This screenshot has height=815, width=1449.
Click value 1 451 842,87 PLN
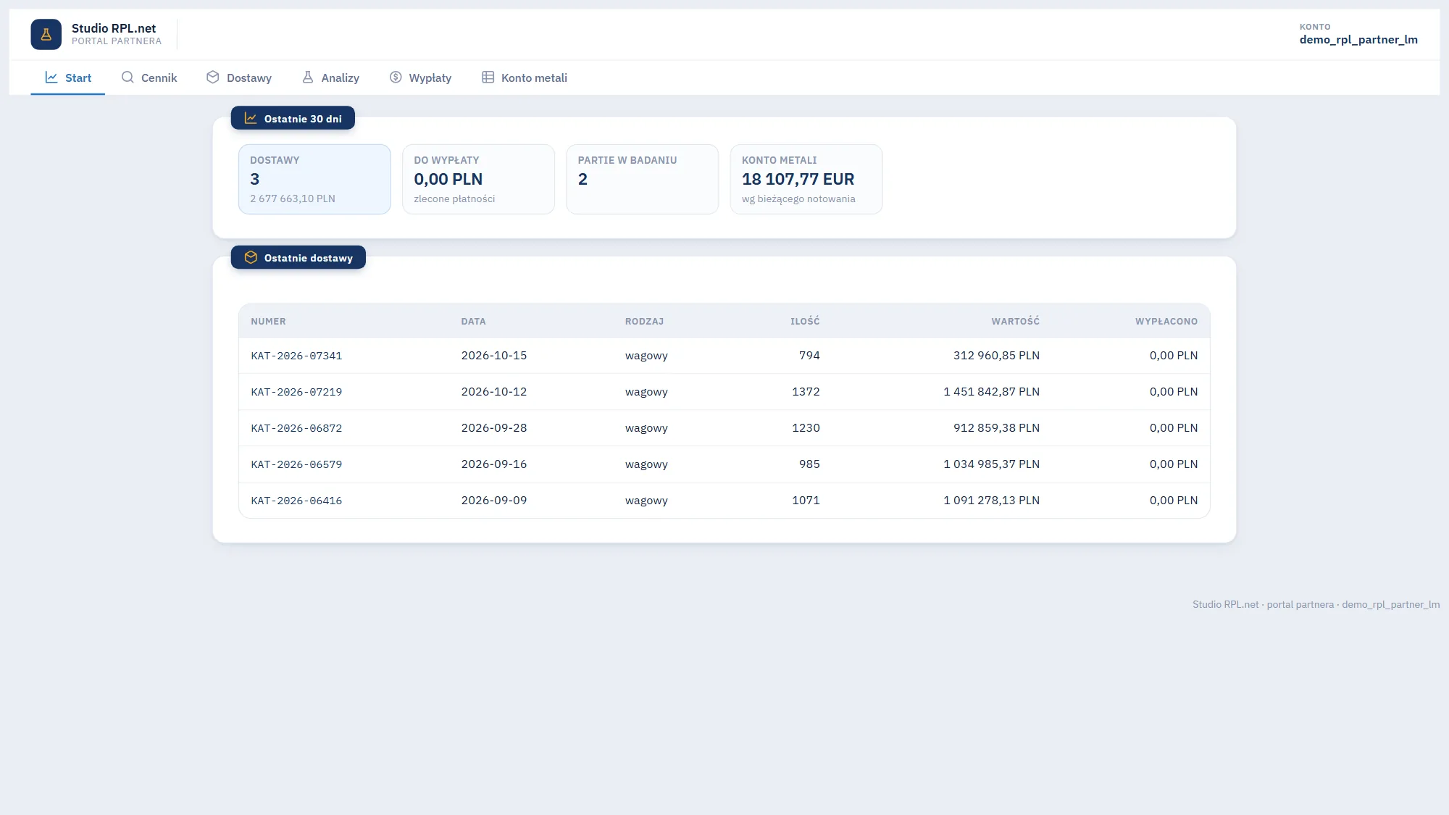(991, 392)
